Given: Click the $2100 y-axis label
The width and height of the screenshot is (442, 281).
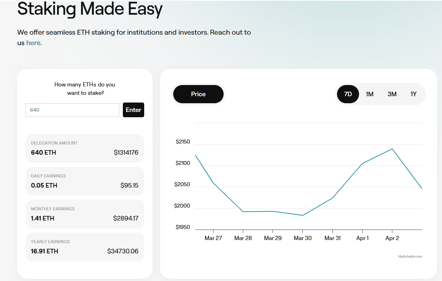Looking at the screenshot, I should [x=182, y=163].
